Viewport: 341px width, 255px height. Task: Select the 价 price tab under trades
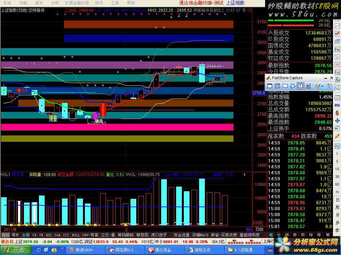click(279, 235)
